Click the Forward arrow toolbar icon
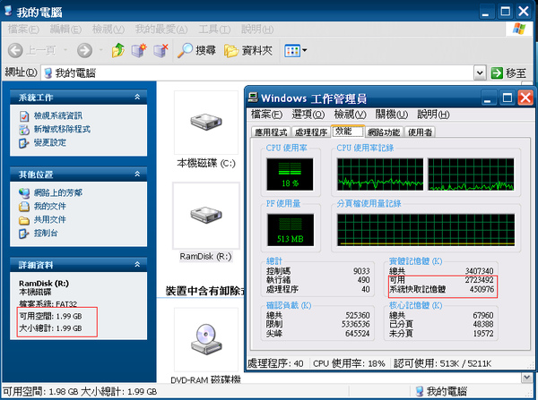 pos(84,51)
